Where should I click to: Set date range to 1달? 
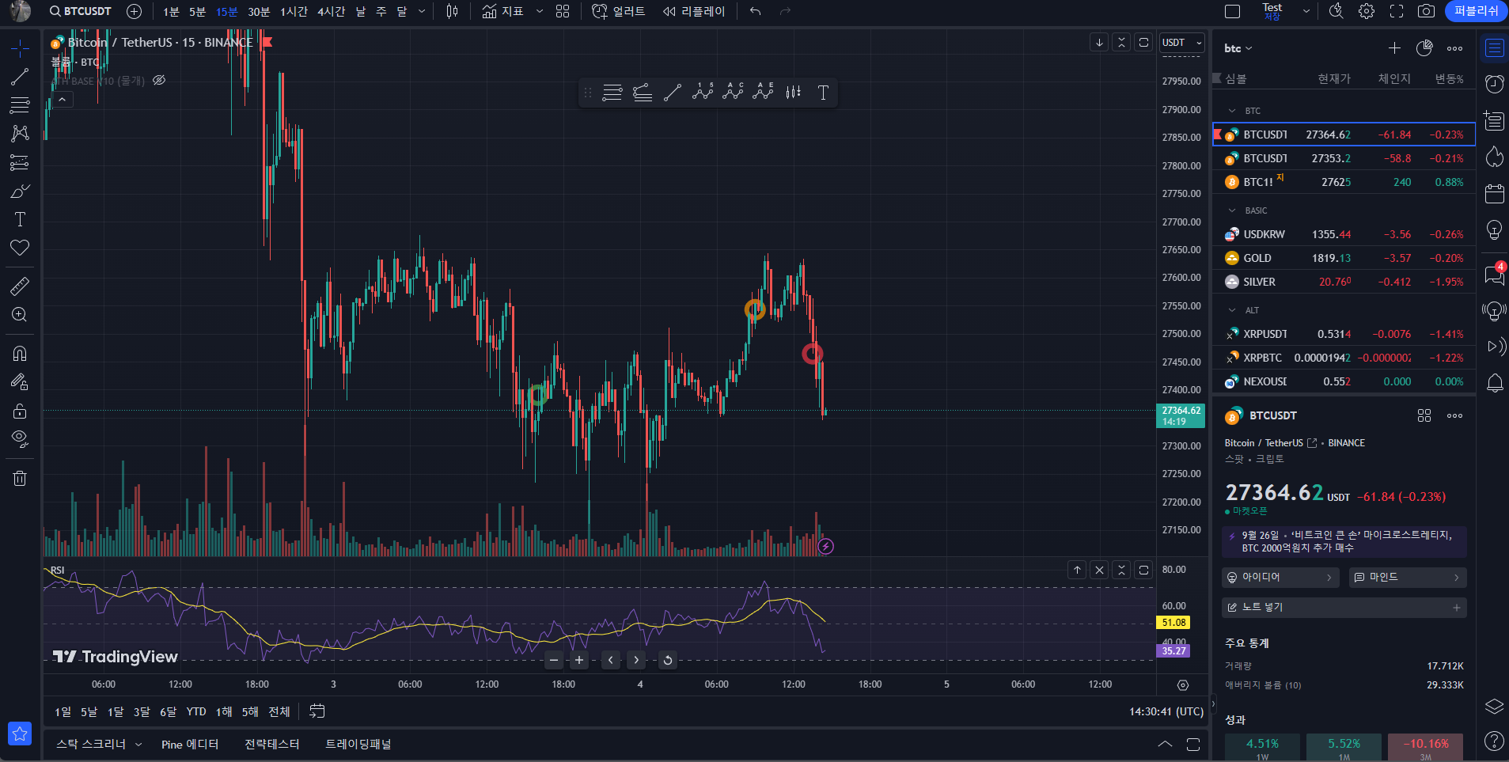pos(116,711)
